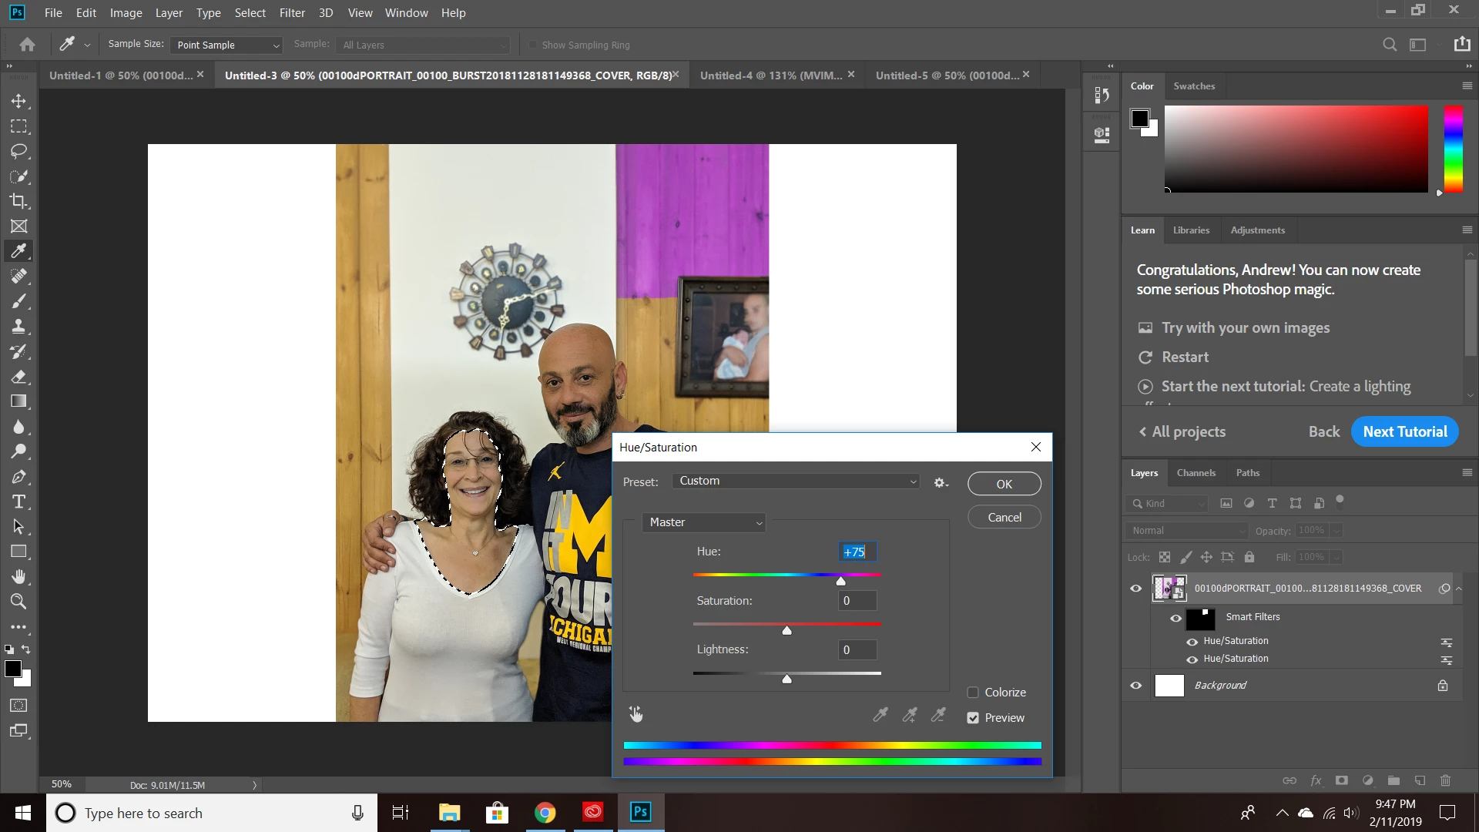Select the Hand tool in toolbar
The image size is (1479, 832).
tap(18, 576)
